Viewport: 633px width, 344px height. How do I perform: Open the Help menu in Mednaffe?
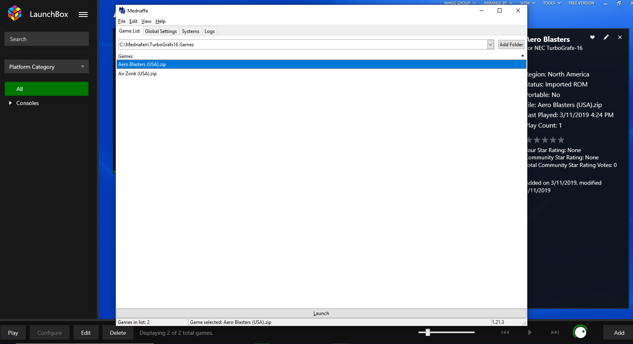click(x=160, y=21)
